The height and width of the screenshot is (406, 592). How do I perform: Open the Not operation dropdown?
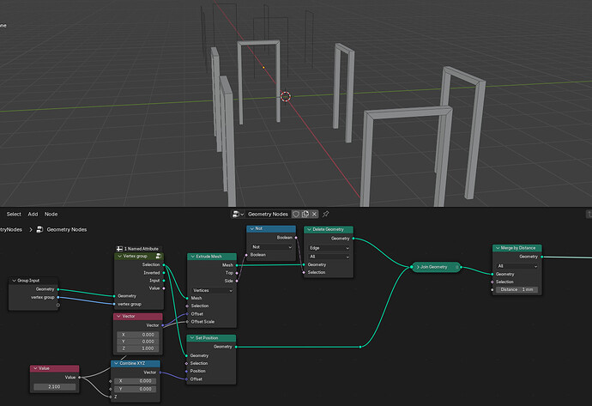[x=271, y=247]
